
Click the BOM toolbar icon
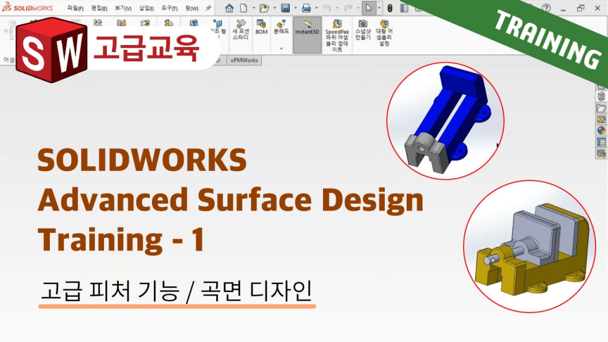point(261,27)
